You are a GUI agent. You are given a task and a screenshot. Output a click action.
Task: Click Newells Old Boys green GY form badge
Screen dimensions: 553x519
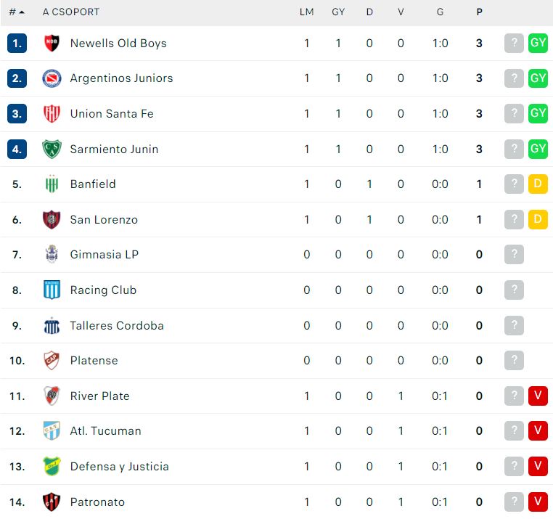(538, 43)
